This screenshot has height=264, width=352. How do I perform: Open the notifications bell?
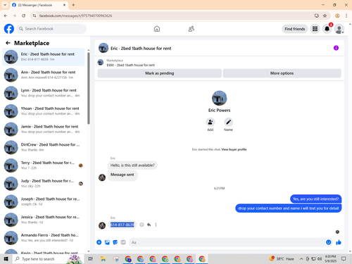(x=327, y=29)
